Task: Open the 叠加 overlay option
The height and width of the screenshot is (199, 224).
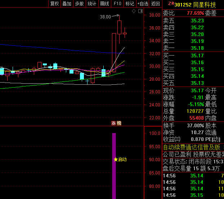Action: [67, 4]
